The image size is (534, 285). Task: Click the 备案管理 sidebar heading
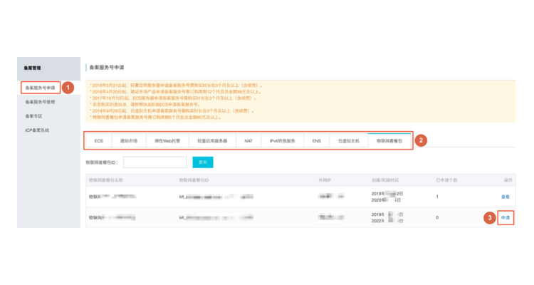pyautogui.click(x=32, y=68)
